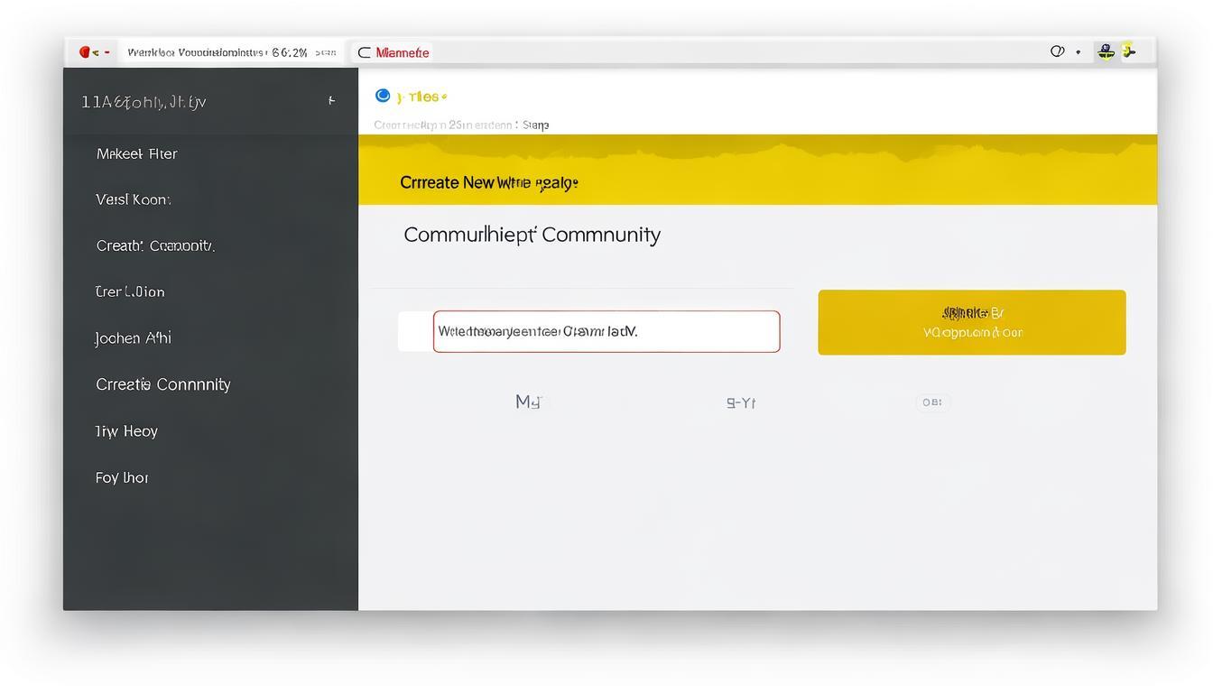Click the C icon on the Mlannefte tab

tap(365, 52)
